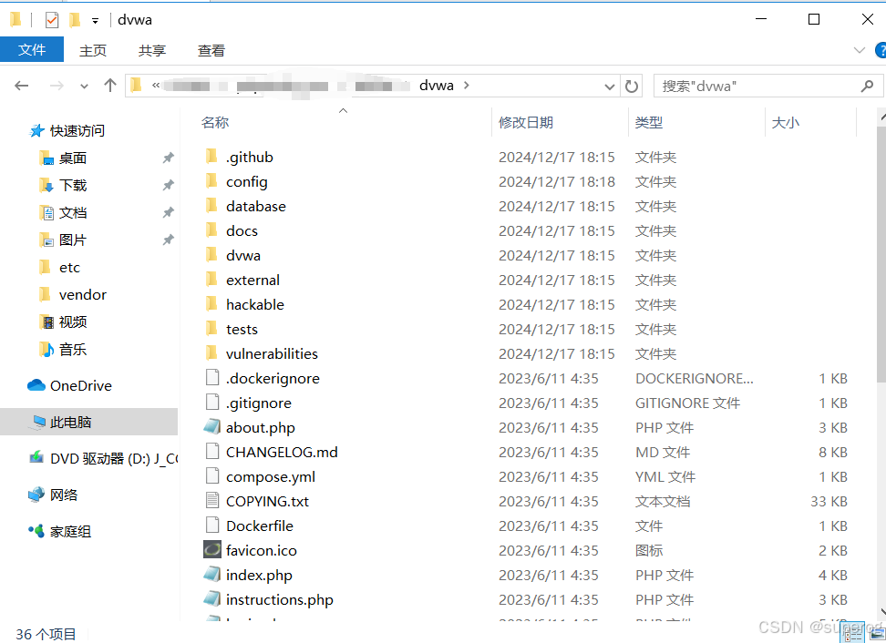Image resolution: width=886 pixels, height=643 pixels.
Task: Switch to the 查看 ribbon tab
Action: click(x=211, y=51)
